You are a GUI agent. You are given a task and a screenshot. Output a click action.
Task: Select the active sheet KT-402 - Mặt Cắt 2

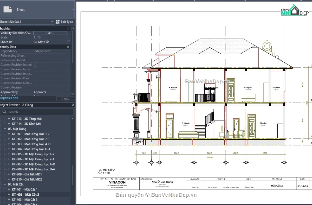pos(25,194)
